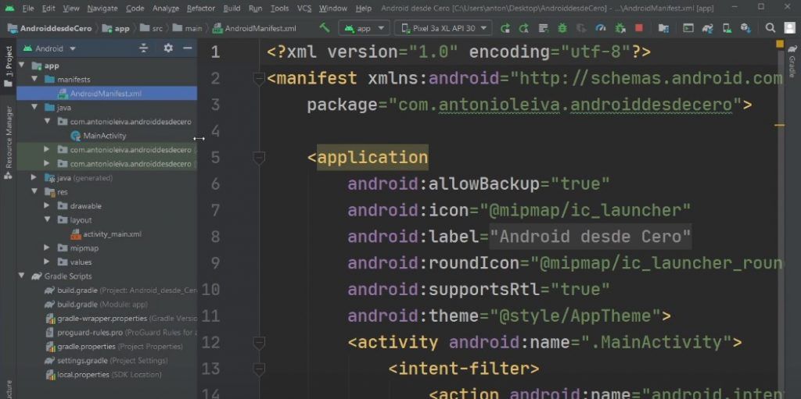Open the Project panel gear settings
Image resolution: width=801 pixels, height=399 pixels.
(x=168, y=48)
